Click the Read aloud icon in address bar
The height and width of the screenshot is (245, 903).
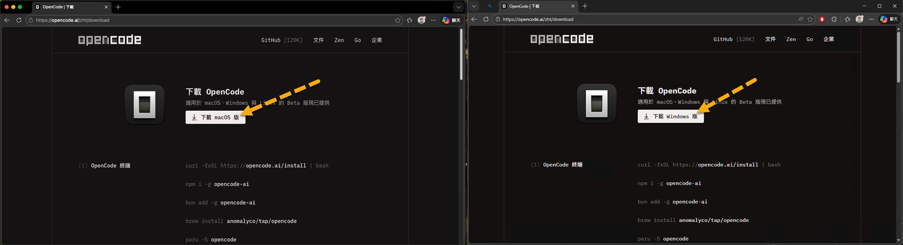click(801, 19)
